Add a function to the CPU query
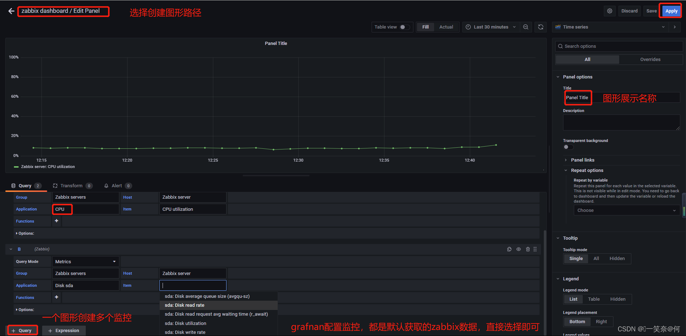 (x=56, y=221)
